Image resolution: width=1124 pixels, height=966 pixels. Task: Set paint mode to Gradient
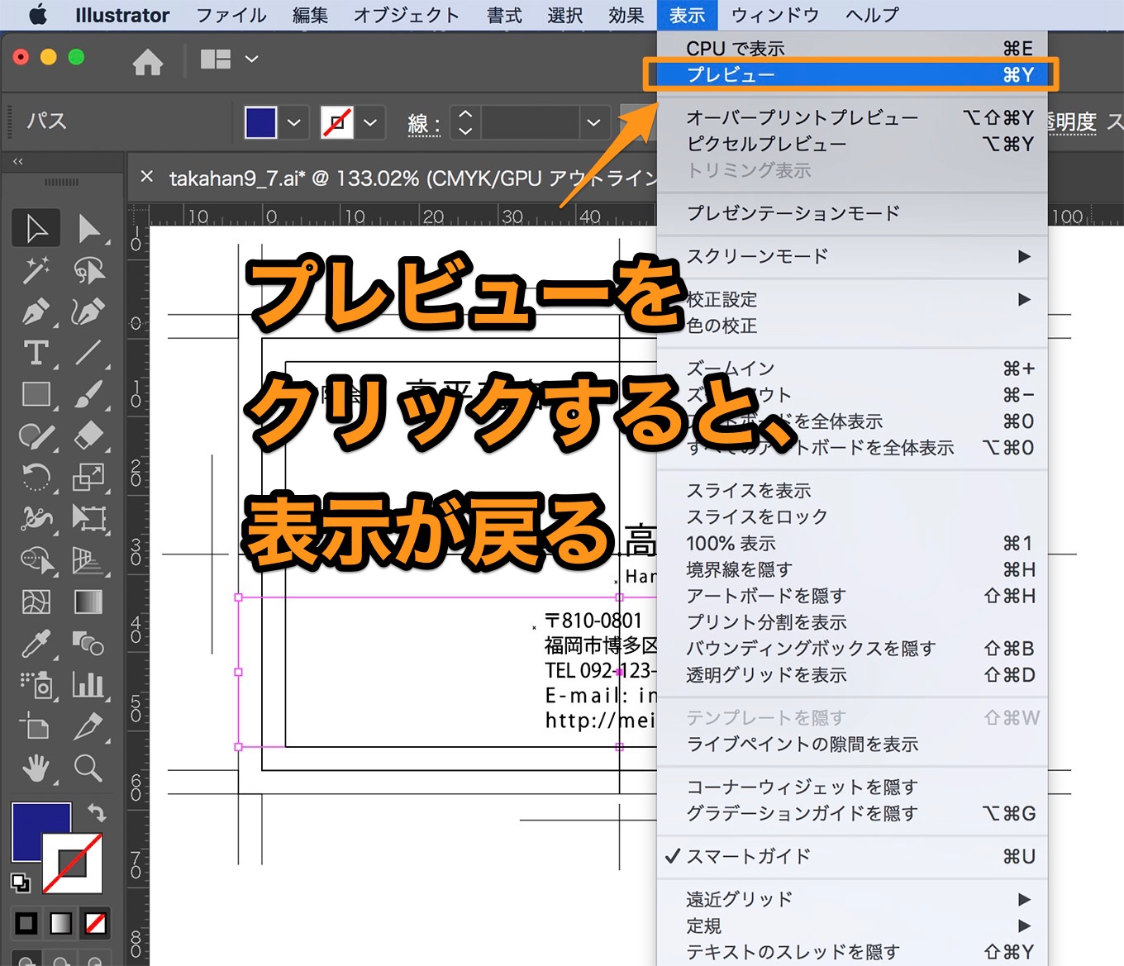coord(61,923)
